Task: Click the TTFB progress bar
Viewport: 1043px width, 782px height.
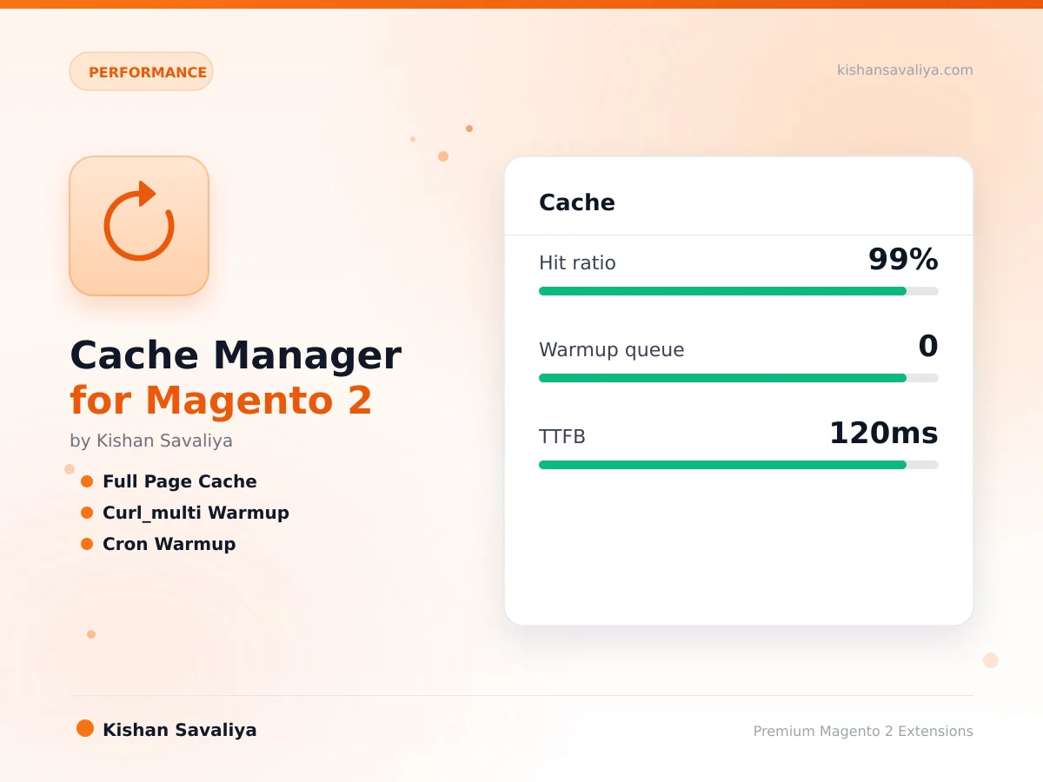Action: coord(739,465)
